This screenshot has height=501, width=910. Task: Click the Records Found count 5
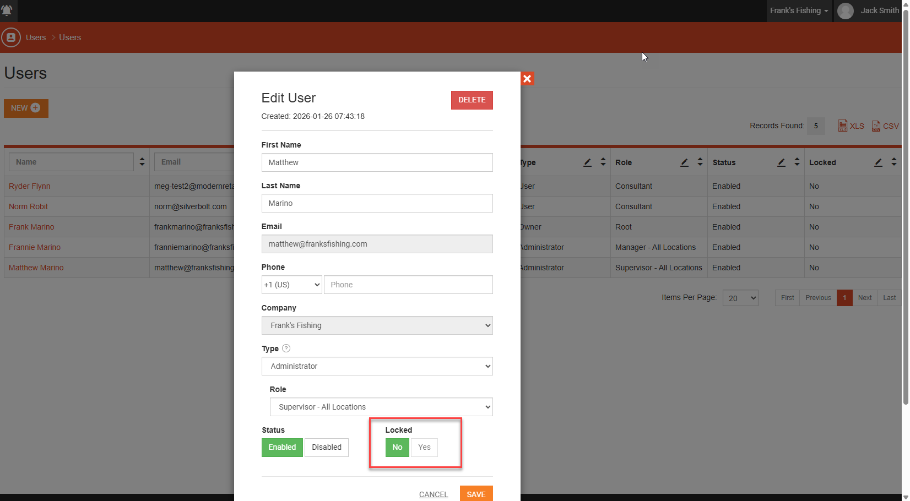[x=816, y=126]
